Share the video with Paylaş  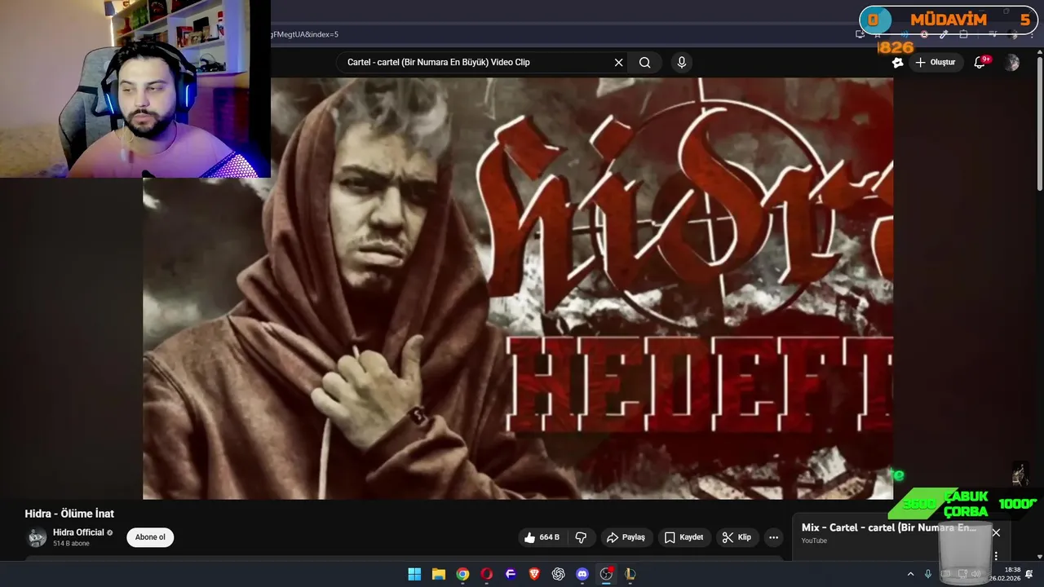coord(625,537)
